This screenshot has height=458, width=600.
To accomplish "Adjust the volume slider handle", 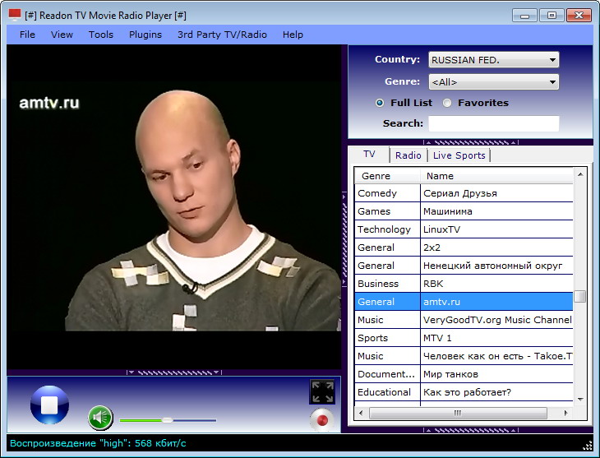I will [167, 420].
